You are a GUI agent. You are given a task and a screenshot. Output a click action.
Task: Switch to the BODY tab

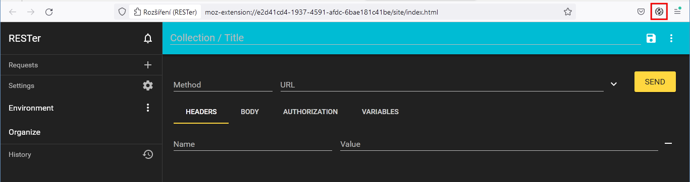point(250,112)
